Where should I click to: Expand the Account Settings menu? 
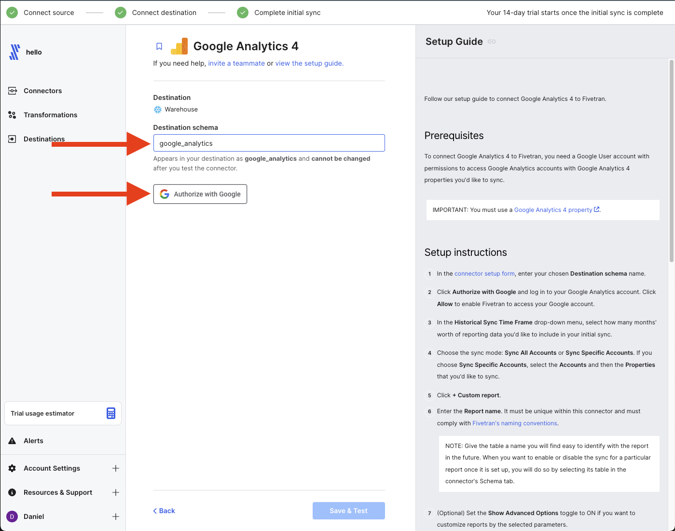click(x=116, y=468)
